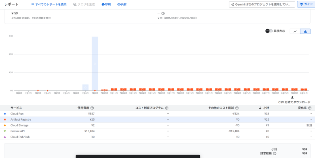The width and height of the screenshot is (315, 158).
Task: Click help icon beside the dash summary
Action: [163, 13]
